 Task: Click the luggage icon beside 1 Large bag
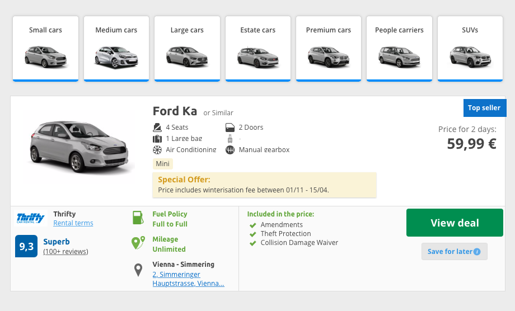click(x=157, y=139)
